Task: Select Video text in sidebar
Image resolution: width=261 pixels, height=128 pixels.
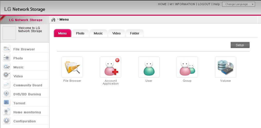Action: coord(18,76)
